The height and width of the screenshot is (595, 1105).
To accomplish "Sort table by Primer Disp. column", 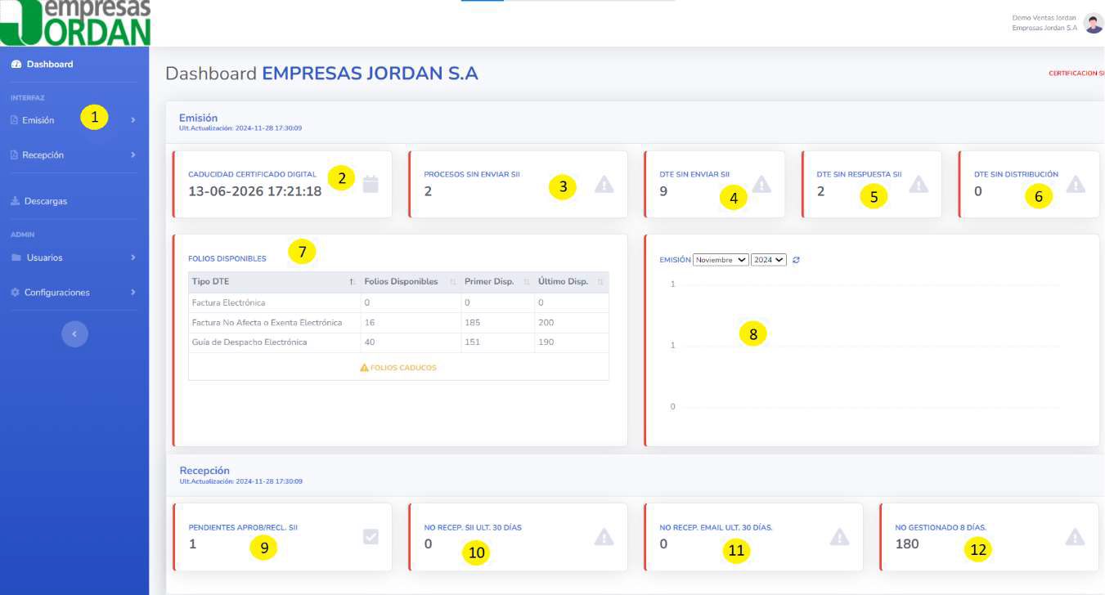I will point(497,282).
